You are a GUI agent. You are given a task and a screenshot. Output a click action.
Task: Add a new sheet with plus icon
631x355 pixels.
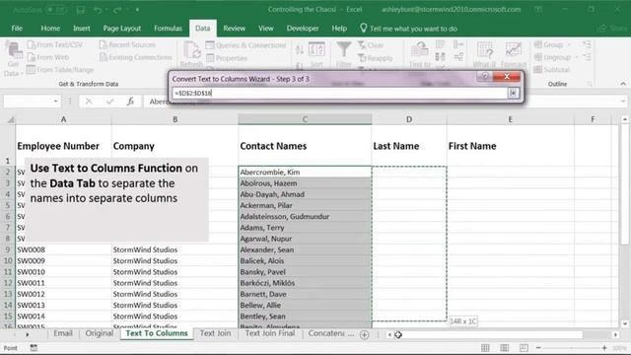click(x=364, y=335)
